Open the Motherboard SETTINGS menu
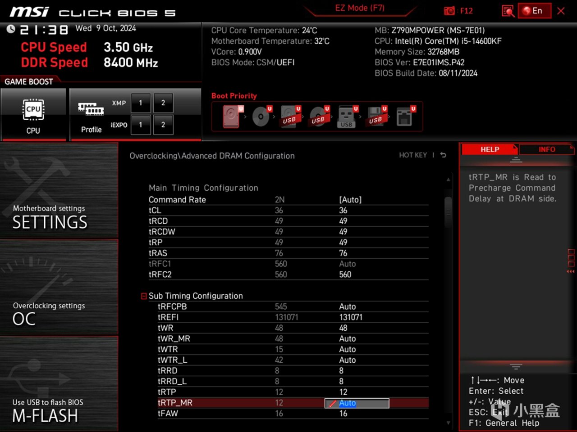Viewport: 577px width, 432px height. [59, 191]
